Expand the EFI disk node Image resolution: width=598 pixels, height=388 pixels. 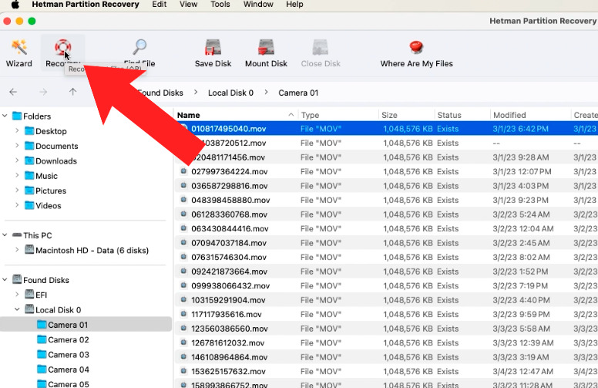(x=17, y=295)
